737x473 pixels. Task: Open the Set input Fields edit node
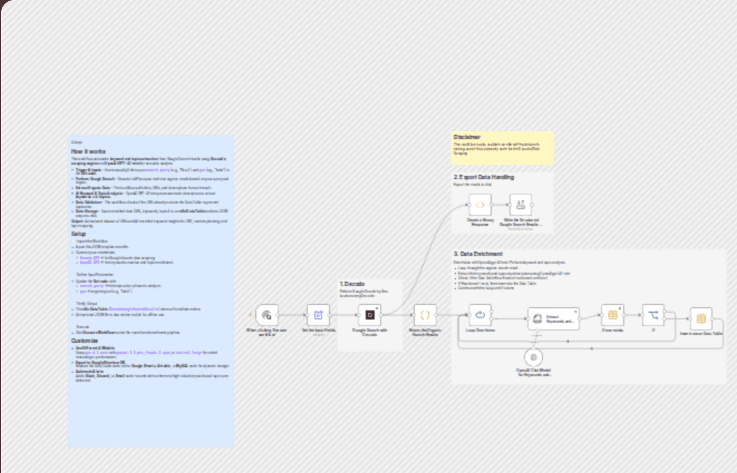pos(318,315)
